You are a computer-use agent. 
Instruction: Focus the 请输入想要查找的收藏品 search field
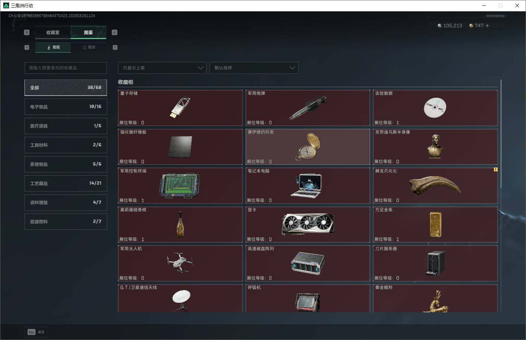pos(66,68)
